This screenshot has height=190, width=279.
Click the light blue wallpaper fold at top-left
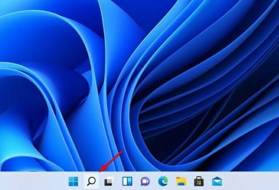click(x=28, y=28)
